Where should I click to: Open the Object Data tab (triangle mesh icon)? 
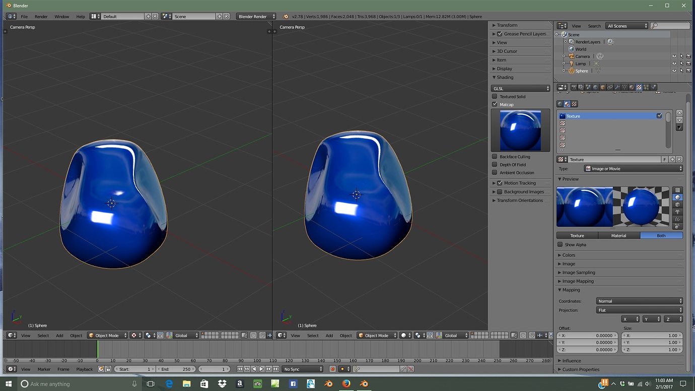pyautogui.click(x=624, y=87)
